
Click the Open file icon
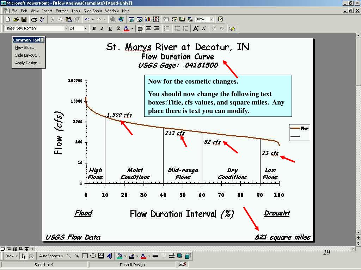tap(16, 19)
